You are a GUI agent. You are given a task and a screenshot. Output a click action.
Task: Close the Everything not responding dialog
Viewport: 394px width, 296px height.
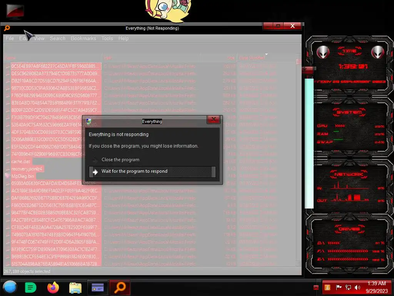[213, 119]
